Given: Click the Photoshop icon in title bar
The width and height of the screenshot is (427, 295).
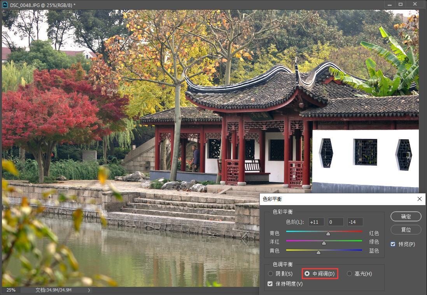Looking at the screenshot, I should click(x=5, y=5).
